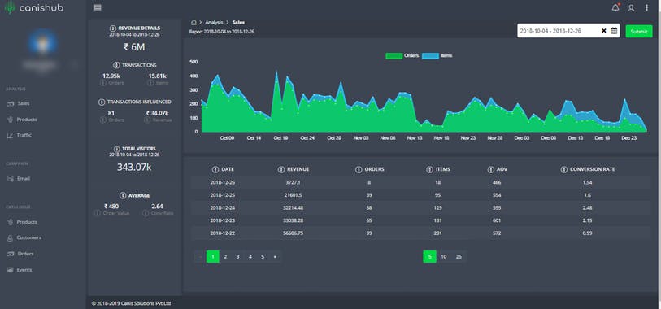Open the vertical dots options menu

coord(646,7)
